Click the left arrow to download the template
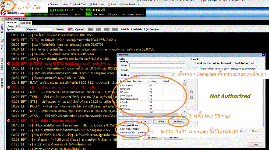 pyautogui.click(x=192, y=98)
